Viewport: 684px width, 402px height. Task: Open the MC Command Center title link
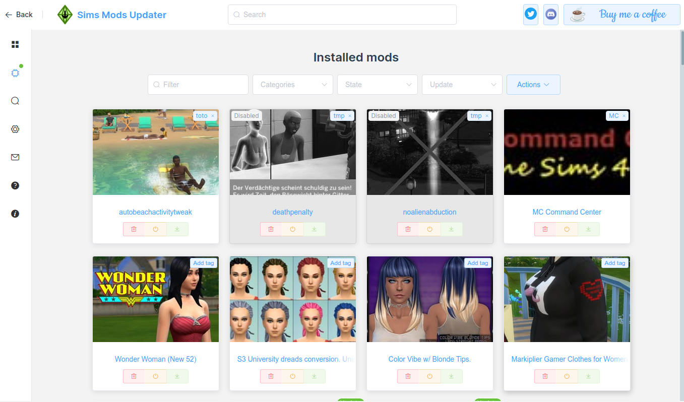[x=567, y=212]
